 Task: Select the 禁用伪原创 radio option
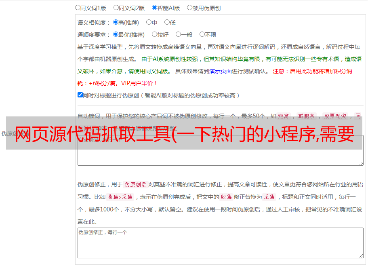189,8
